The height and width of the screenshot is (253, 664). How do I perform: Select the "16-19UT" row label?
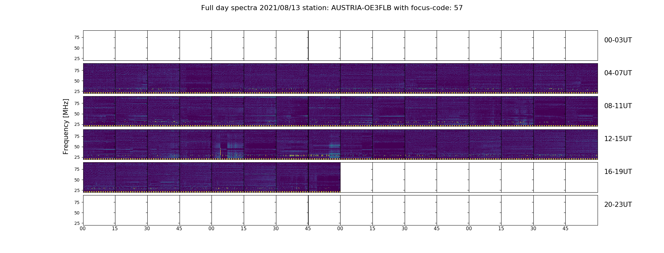pos(618,172)
